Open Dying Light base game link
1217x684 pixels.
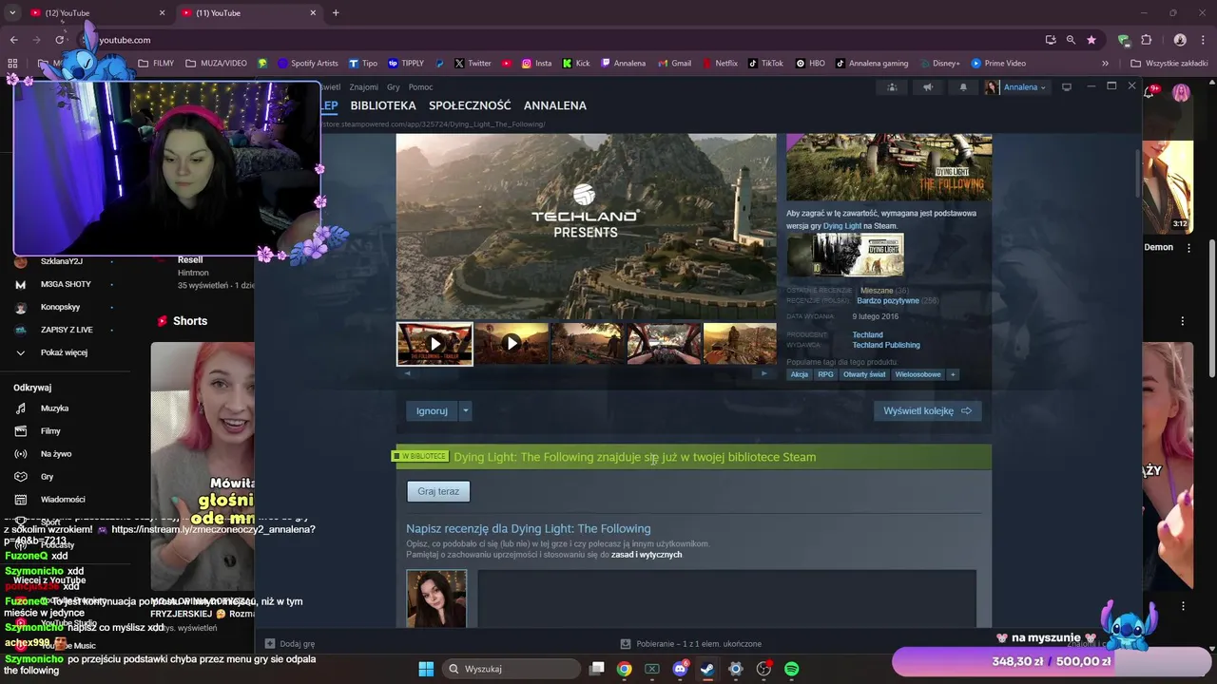point(842,226)
